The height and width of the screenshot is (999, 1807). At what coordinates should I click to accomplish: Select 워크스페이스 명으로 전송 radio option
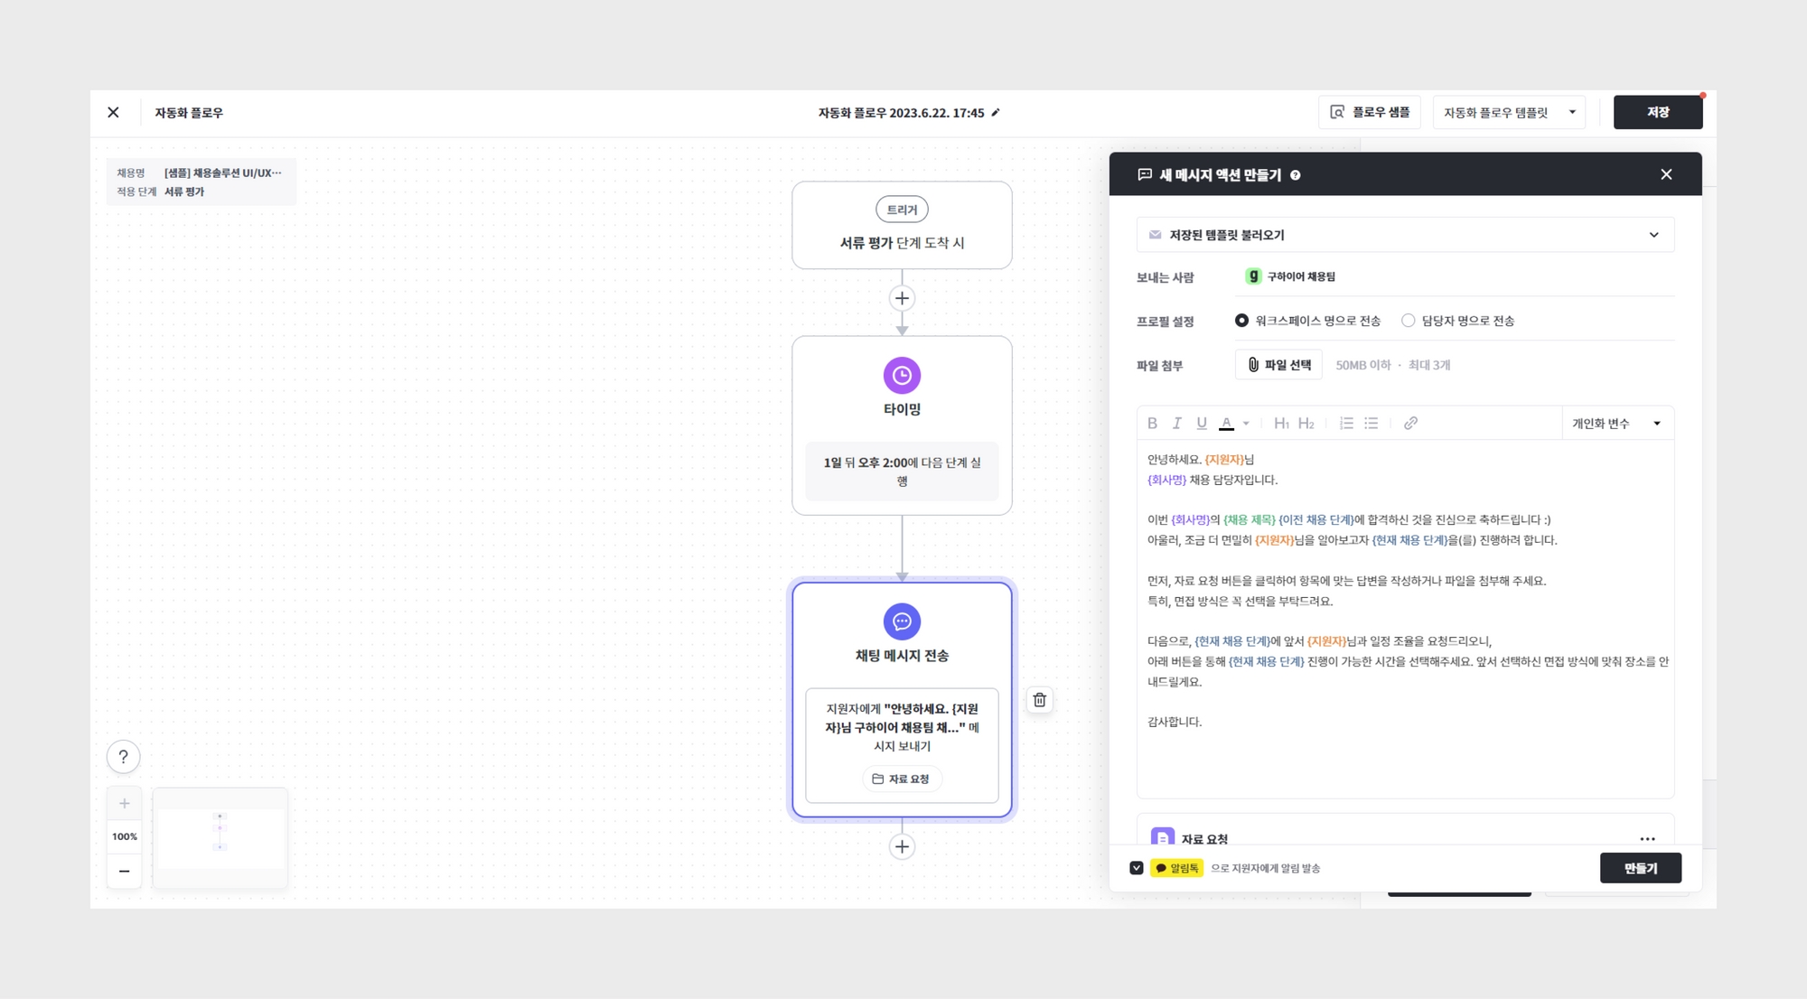[x=1241, y=321]
